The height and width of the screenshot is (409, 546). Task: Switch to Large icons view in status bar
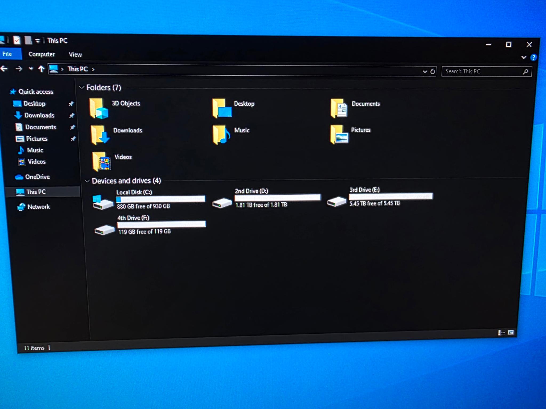point(511,332)
